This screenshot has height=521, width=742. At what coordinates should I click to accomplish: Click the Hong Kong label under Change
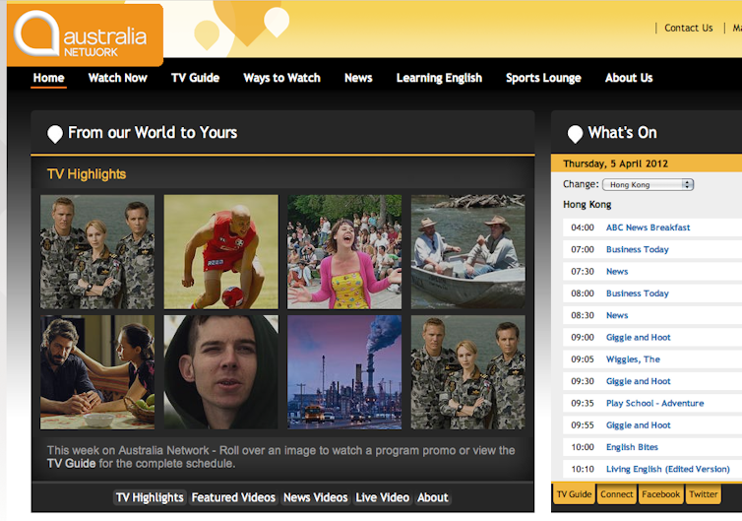587,205
